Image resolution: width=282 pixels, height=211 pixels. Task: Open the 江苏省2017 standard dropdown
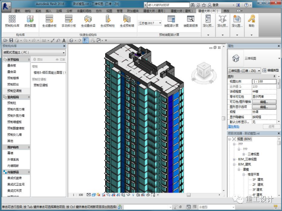coord(150,23)
